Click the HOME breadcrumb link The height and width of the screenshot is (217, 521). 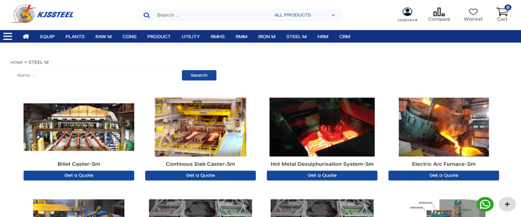[x=17, y=62]
